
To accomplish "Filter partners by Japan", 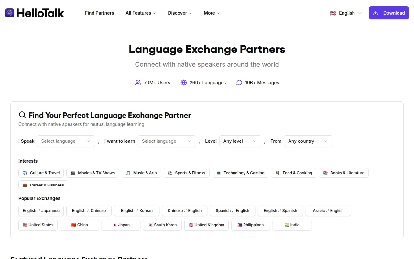I will [x=121, y=225].
